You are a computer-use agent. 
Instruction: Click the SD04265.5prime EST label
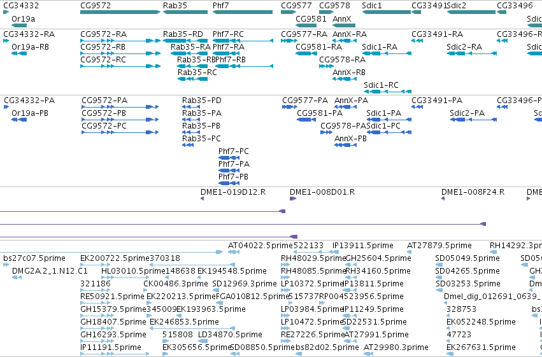(x=467, y=271)
